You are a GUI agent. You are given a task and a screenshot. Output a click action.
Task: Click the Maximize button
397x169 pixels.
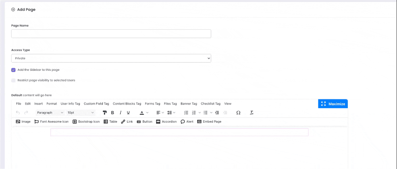coord(333,104)
